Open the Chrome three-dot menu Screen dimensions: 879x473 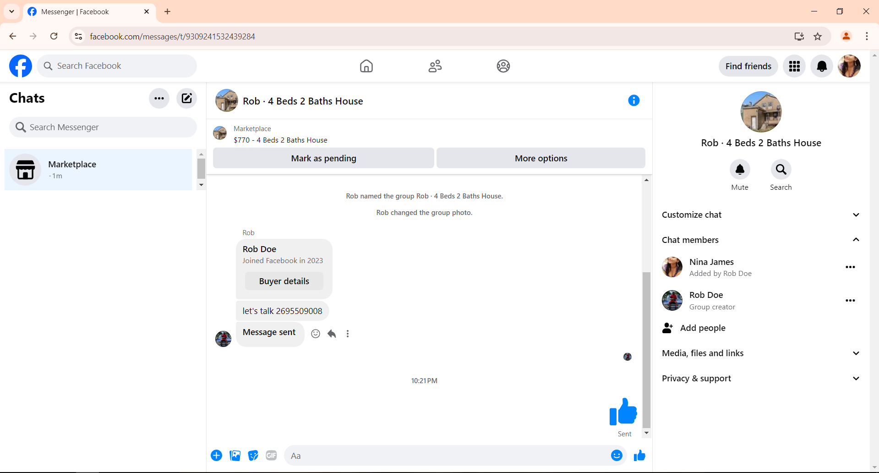coord(867,37)
